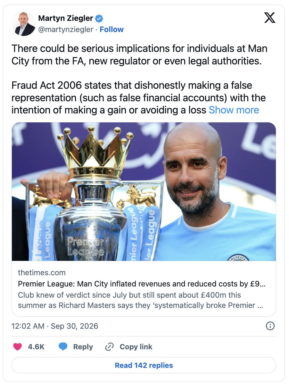
Task: Open the X logo icon
Action: (x=270, y=18)
